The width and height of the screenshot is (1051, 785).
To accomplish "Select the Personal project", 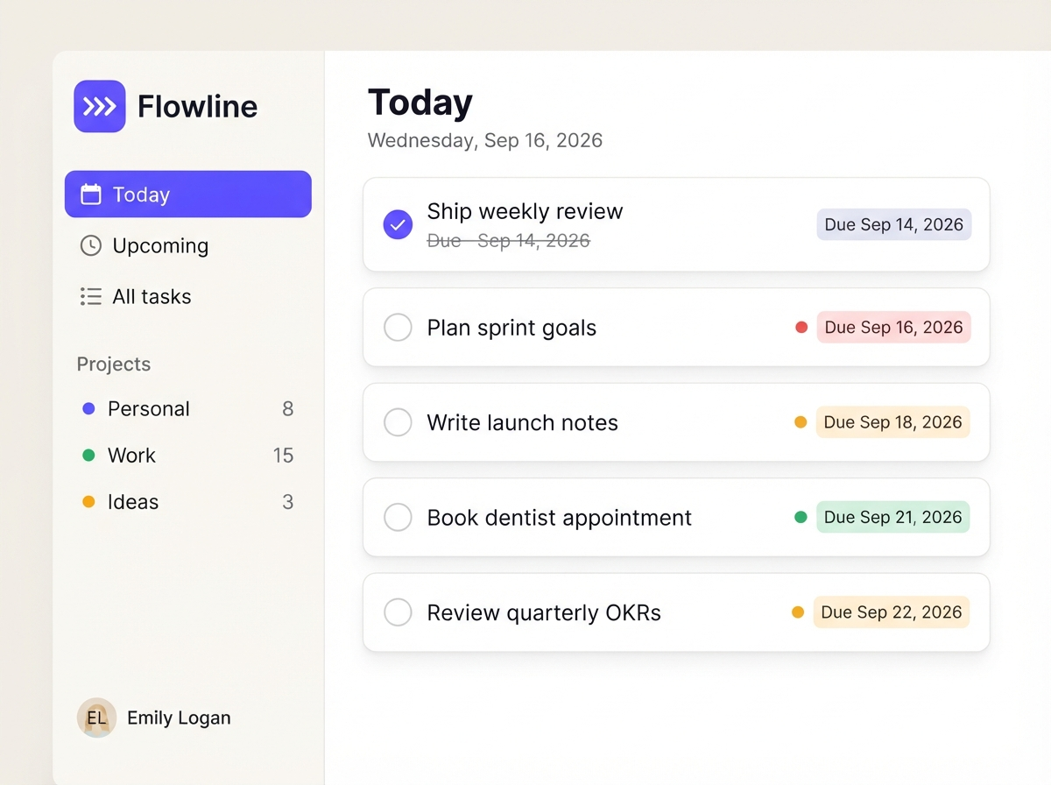I will coord(188,408).
